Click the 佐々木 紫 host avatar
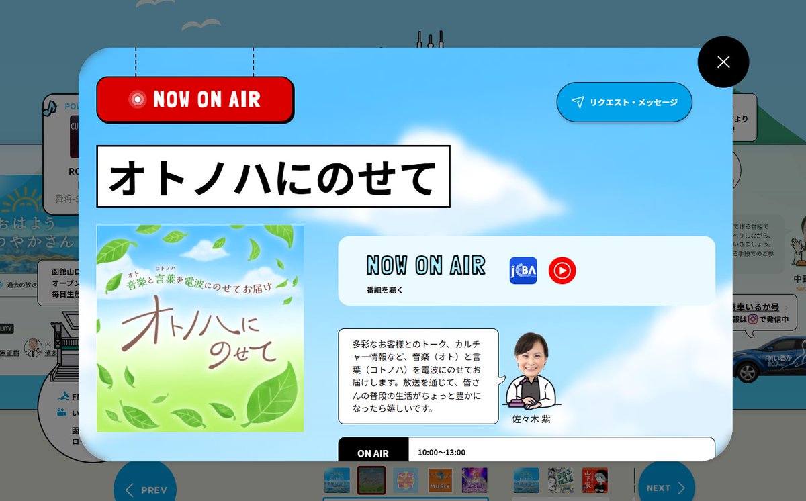Viewport: 806px width, 501px height. tap(531, 371)
